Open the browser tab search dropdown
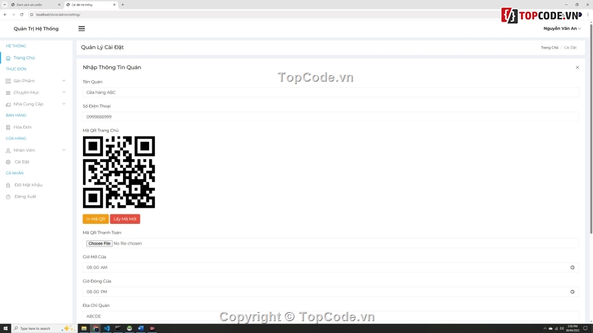 (x=4, y=4)
